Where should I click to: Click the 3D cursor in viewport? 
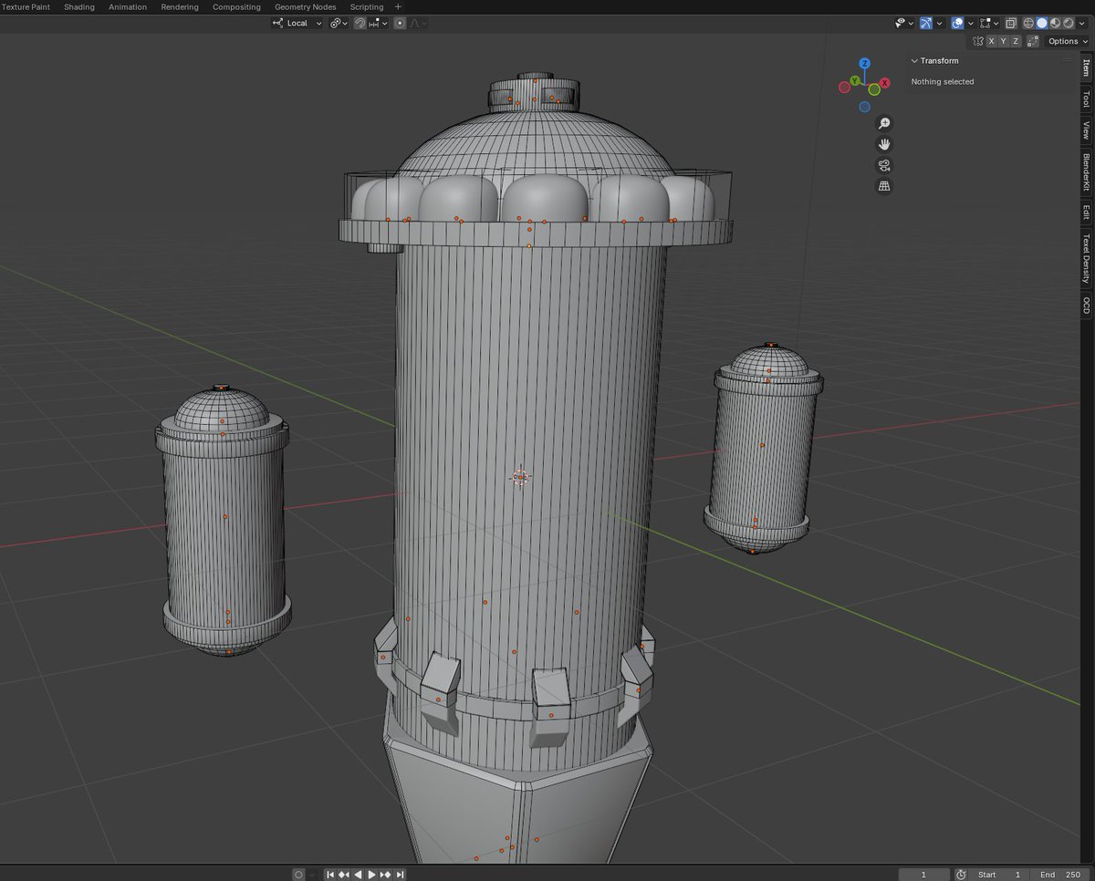point(519,476)
